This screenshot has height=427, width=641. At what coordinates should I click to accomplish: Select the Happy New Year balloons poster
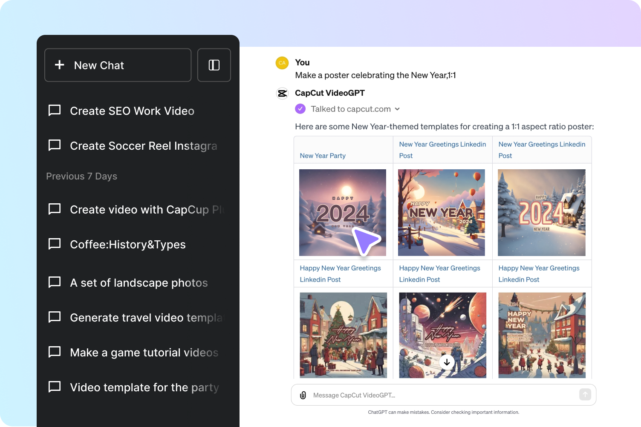tap(442, 213)
